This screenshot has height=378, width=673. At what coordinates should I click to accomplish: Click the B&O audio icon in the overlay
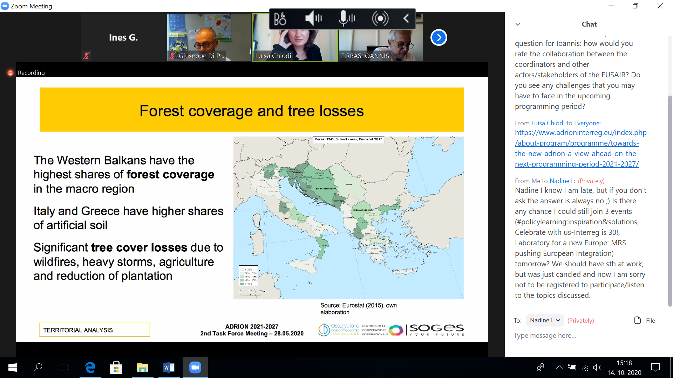(280, 19)
